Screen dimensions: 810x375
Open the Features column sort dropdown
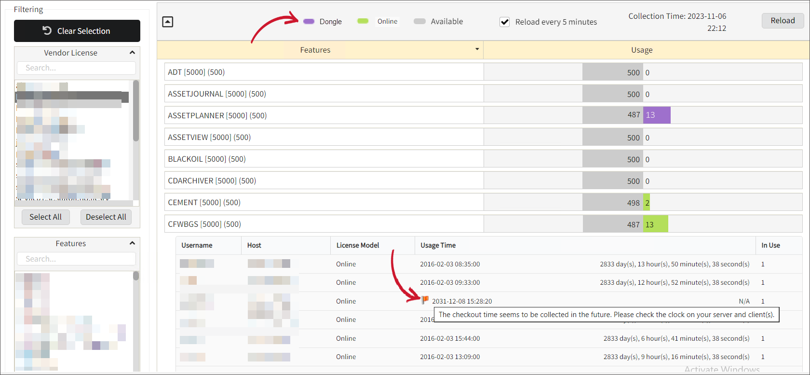click(x=477, y=49)
